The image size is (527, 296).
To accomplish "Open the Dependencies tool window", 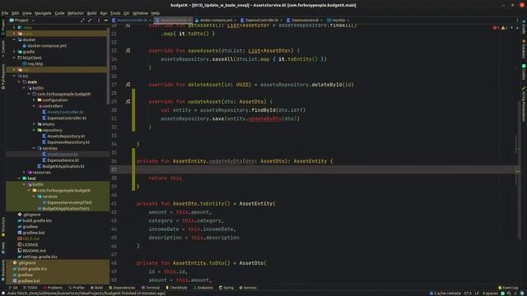I will (122, 288).
